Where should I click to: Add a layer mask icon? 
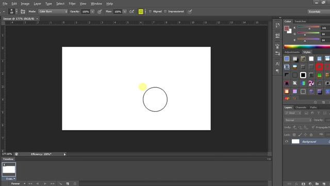[x=303, y=184]
